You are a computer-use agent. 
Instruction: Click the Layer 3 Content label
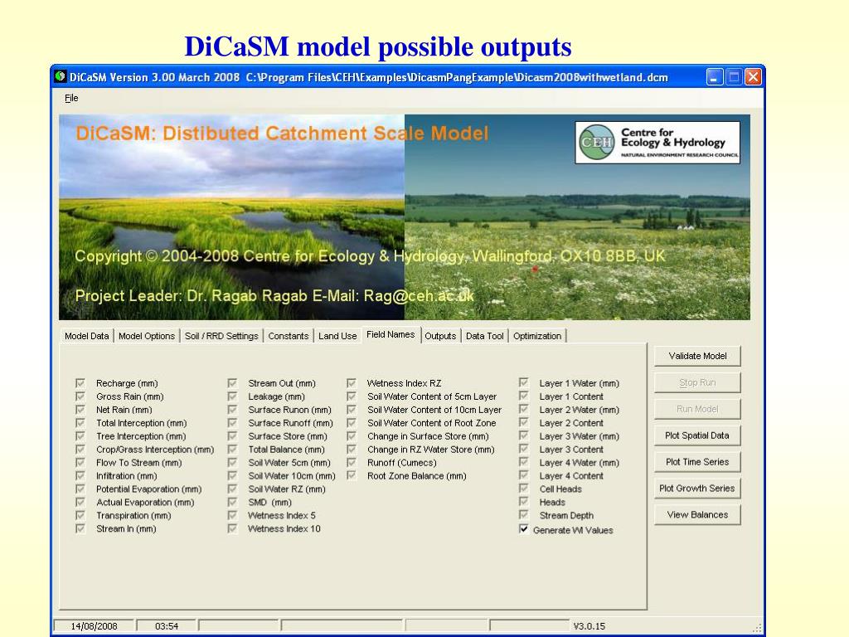(571, 450)
